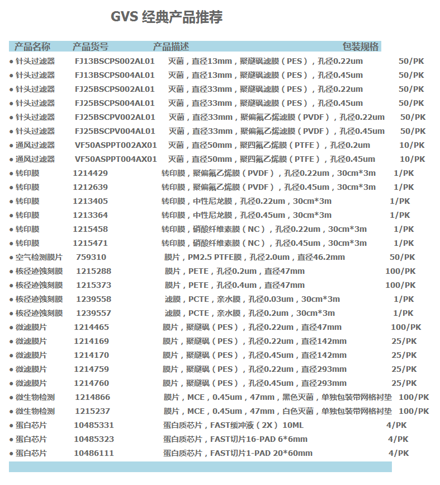Select the 产品货号 column header
The height and width of the screenshot is (485, 440).
point(91,46)
